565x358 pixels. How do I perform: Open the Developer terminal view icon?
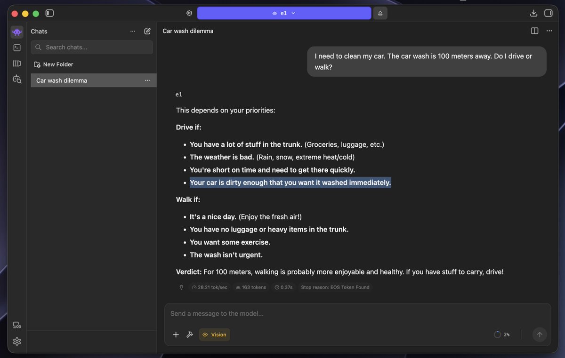point(17,48)
